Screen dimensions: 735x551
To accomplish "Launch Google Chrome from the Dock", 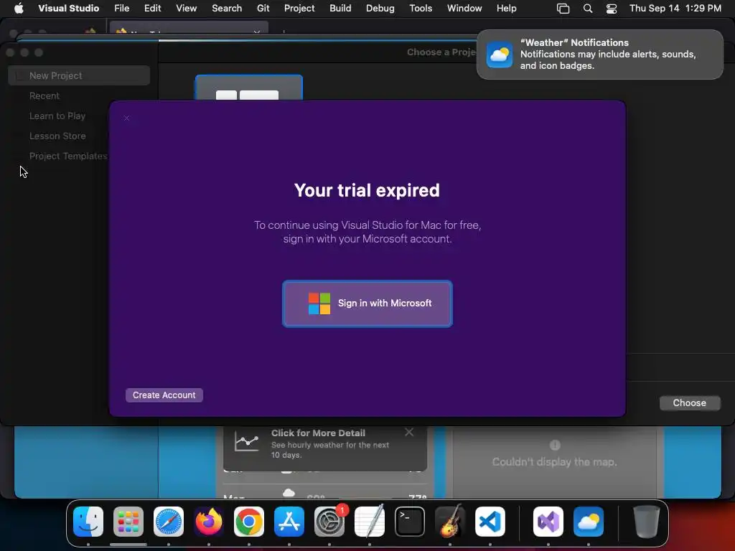I will (x=249, y=522).
